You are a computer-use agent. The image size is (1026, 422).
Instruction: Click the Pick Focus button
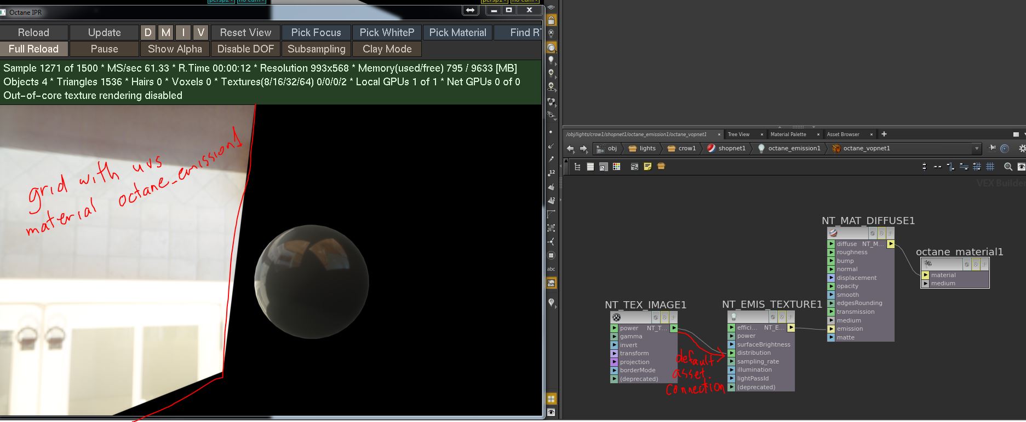pos(316,33)
